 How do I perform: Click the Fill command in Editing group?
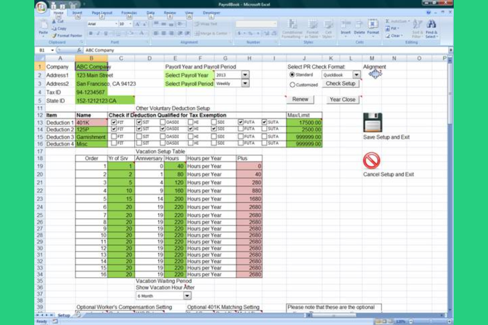pos(392,28)
